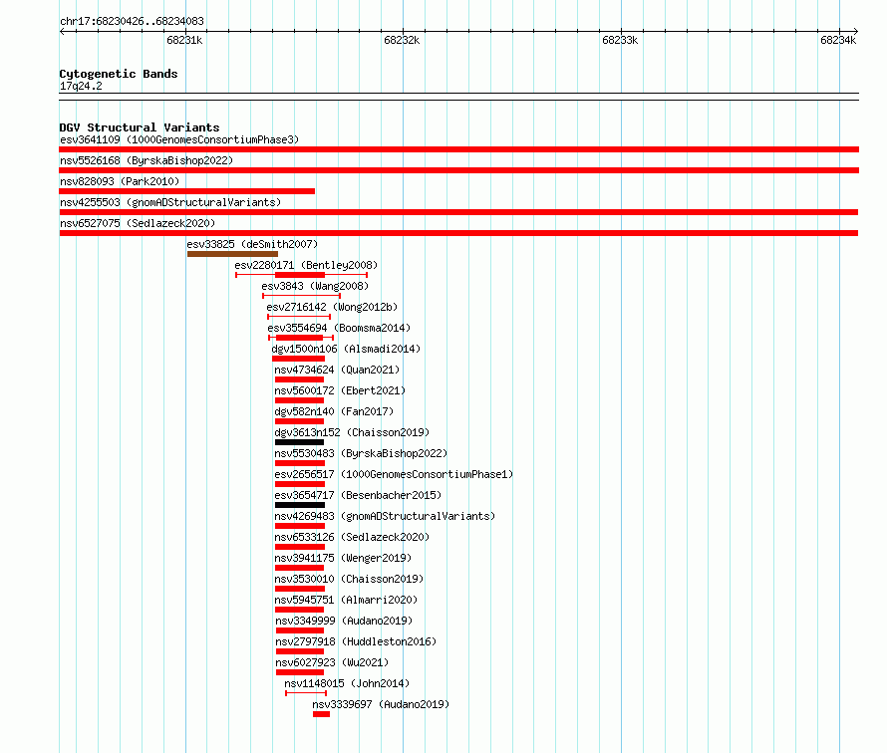Open nsv3349999 (Audano2019) variant
This screenshot has height=753, width=887.
tap(344, 621)
